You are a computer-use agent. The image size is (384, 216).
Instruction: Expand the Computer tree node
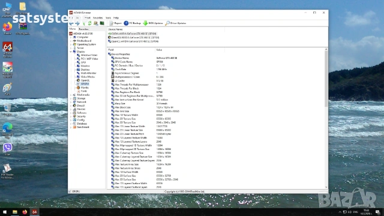click(x=71, y=37)
